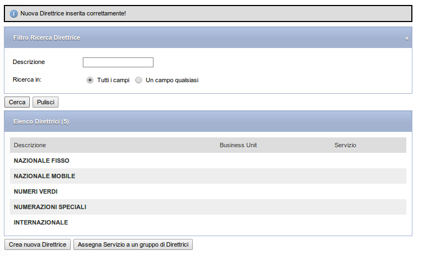Click the info icon in notification bar
The image size is (424, 256).
(x=13, y=13)
